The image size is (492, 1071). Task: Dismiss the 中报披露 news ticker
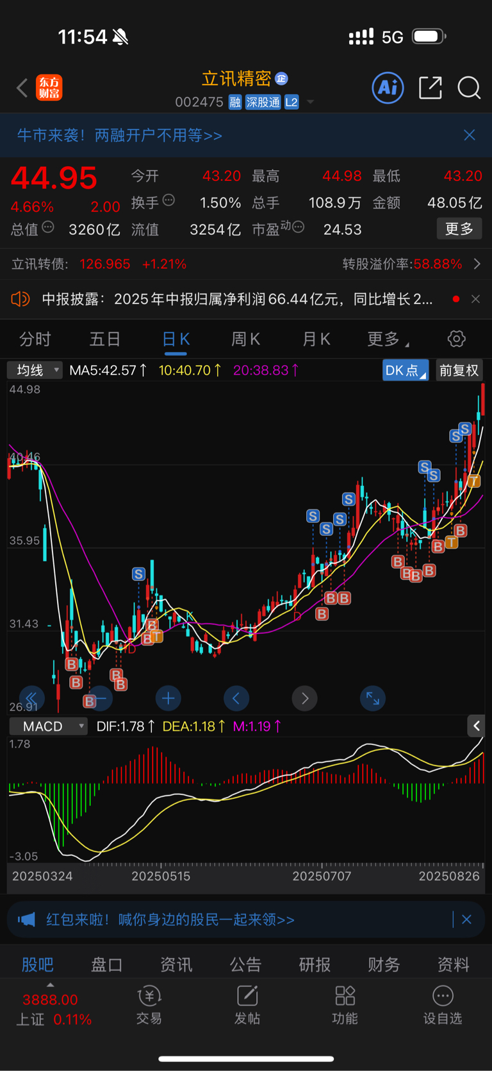(475, 299)
